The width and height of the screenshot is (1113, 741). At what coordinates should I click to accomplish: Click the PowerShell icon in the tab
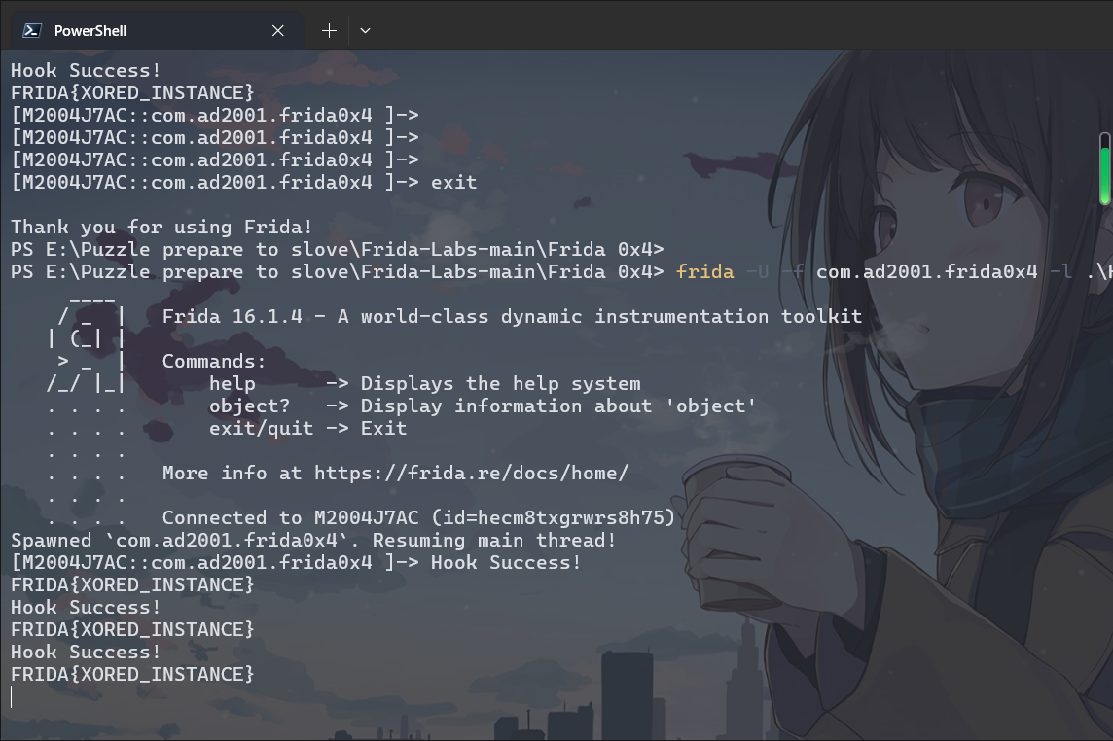coord(31,30)
